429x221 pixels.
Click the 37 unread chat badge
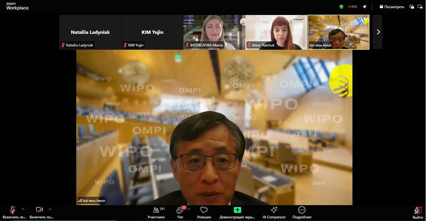coord(184,208)
